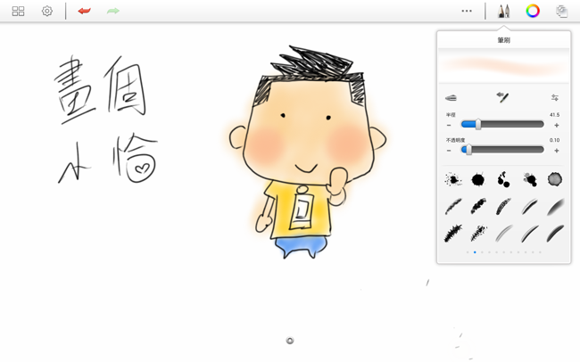
Task: Decrease 不透明度 opacity with minus button
Action: 449,151
